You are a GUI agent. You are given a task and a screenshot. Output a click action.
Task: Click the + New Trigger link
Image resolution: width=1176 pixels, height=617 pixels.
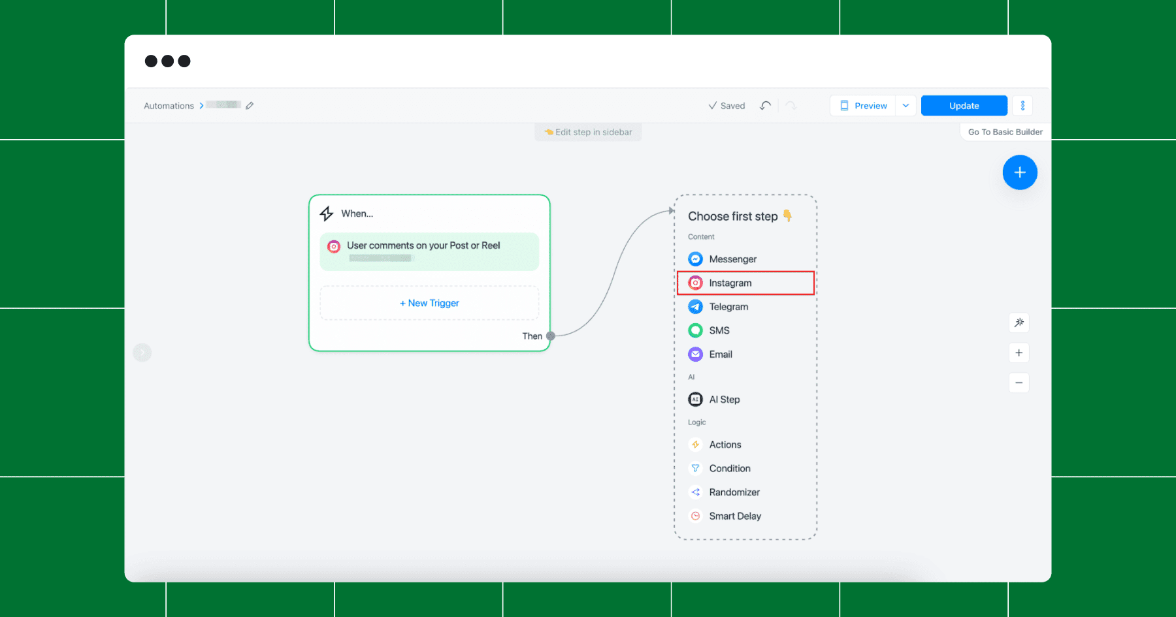pyautogui.click(x=429, y=303)
